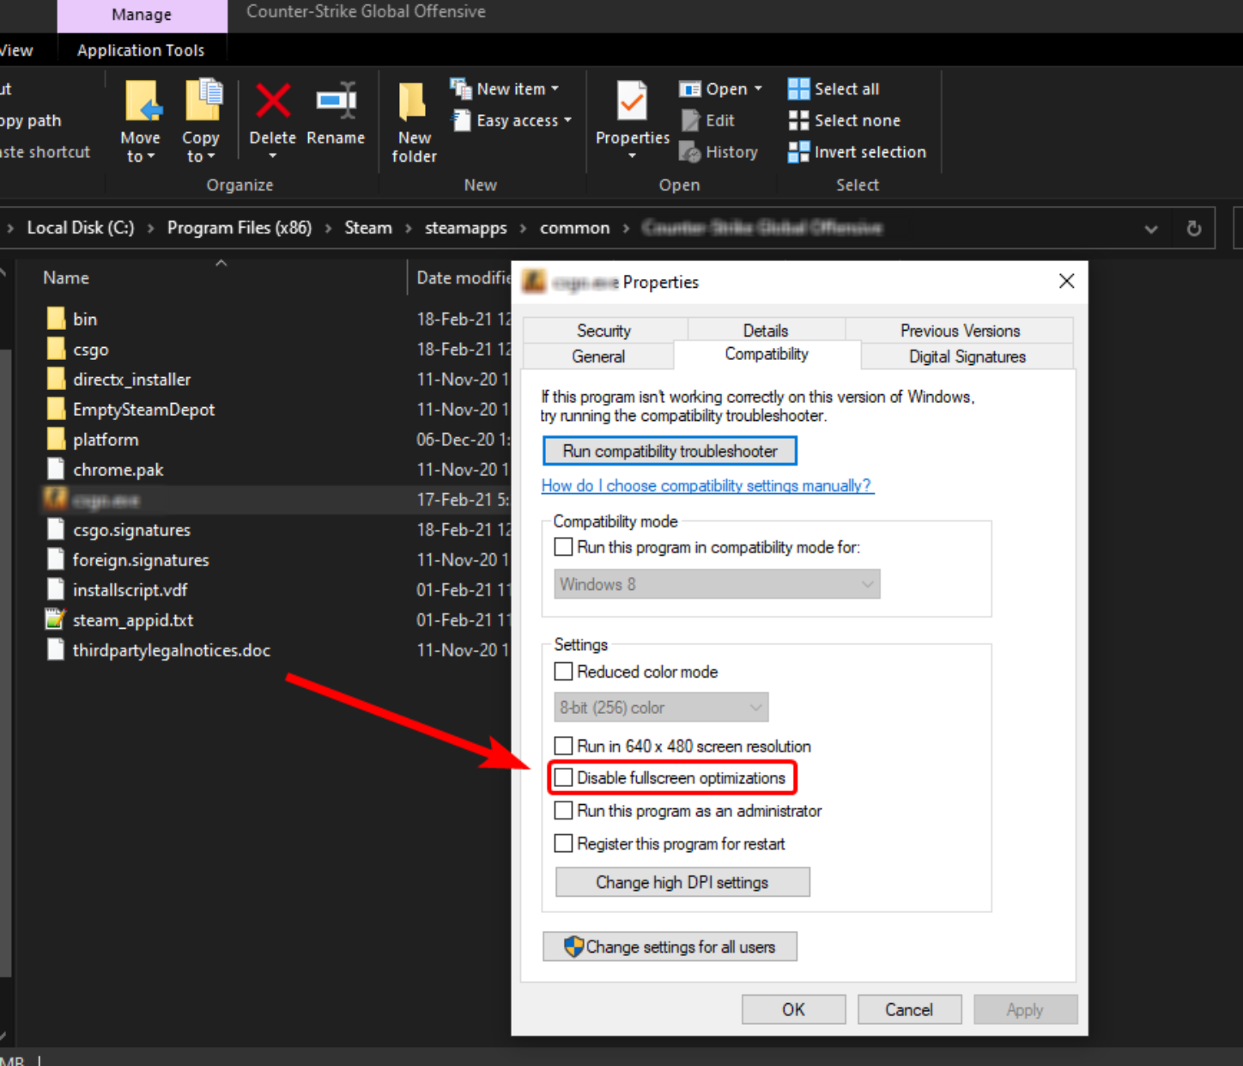Create a New folder from ribbon
Image resolution: width=1243 pixels, height=1066 pixels.
(414, 120)
